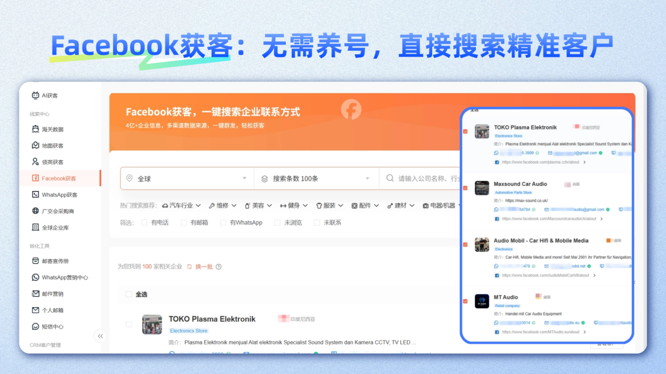Enable the 有电话 filter checkbox

click(x=144, y=223)
